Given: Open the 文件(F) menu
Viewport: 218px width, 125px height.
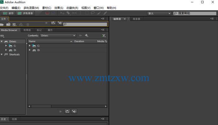Looking at the screenshot, I should click(x=4, y=8).
